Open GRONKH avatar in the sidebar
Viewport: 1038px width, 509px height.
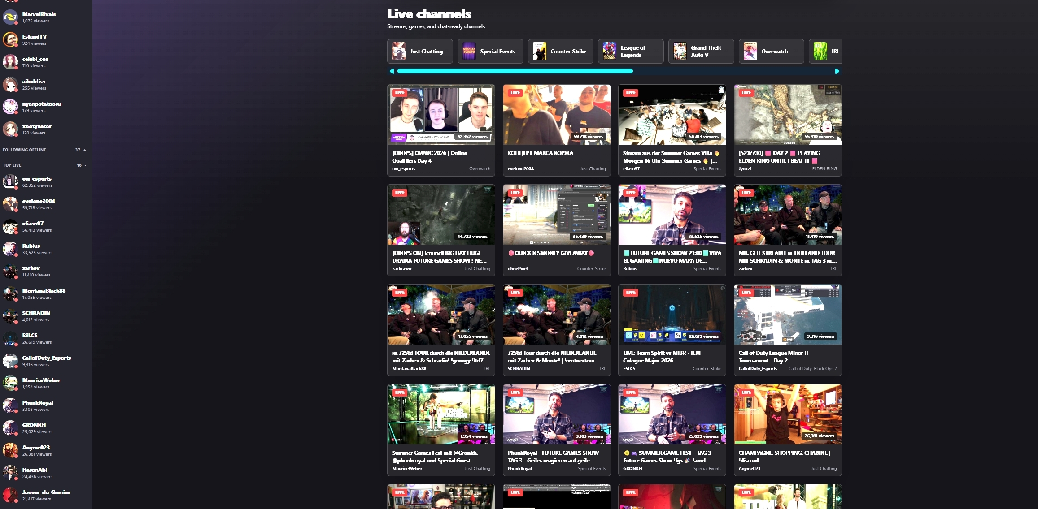click(x=10, y=428)
